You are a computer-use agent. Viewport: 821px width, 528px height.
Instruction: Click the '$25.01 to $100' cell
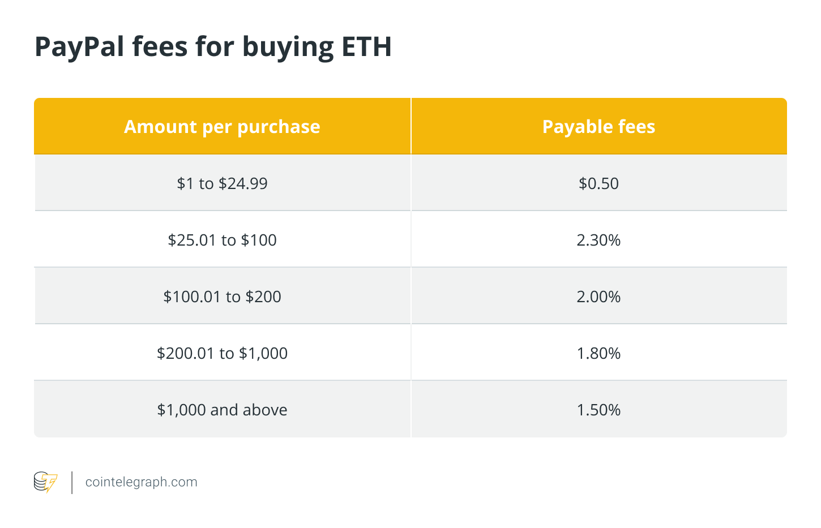(x=223, y=239)
